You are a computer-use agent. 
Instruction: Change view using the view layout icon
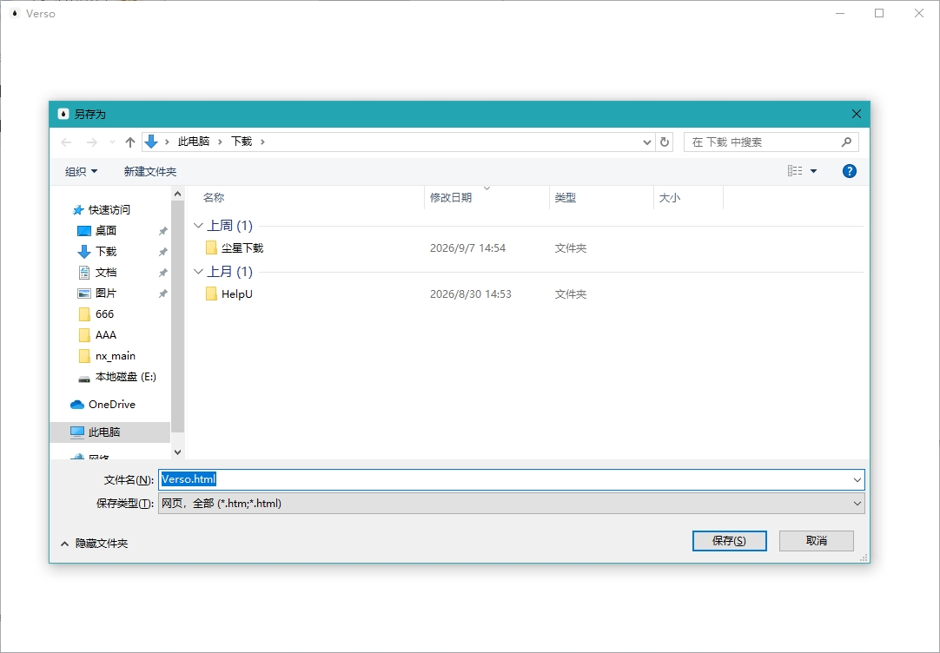795,171
